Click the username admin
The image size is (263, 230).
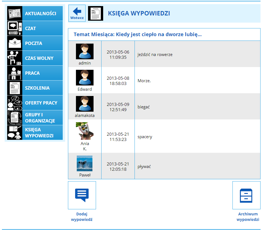point(85,63)
